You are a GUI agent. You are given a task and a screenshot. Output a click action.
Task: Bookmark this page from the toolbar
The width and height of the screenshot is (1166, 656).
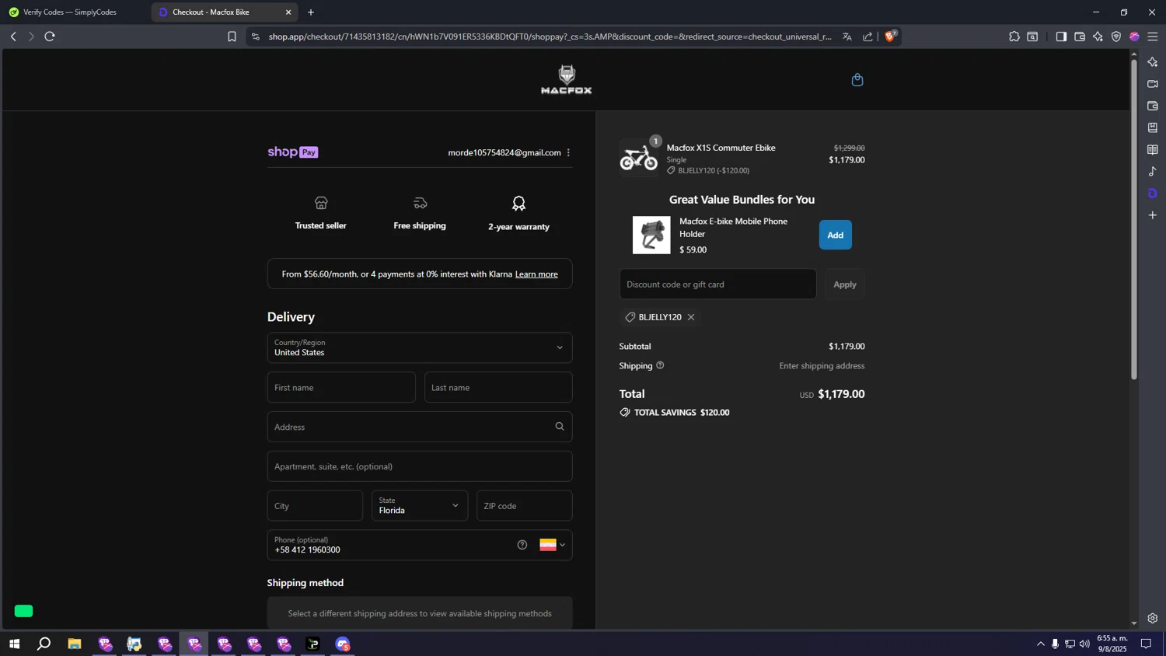click(x=232, y=37)
